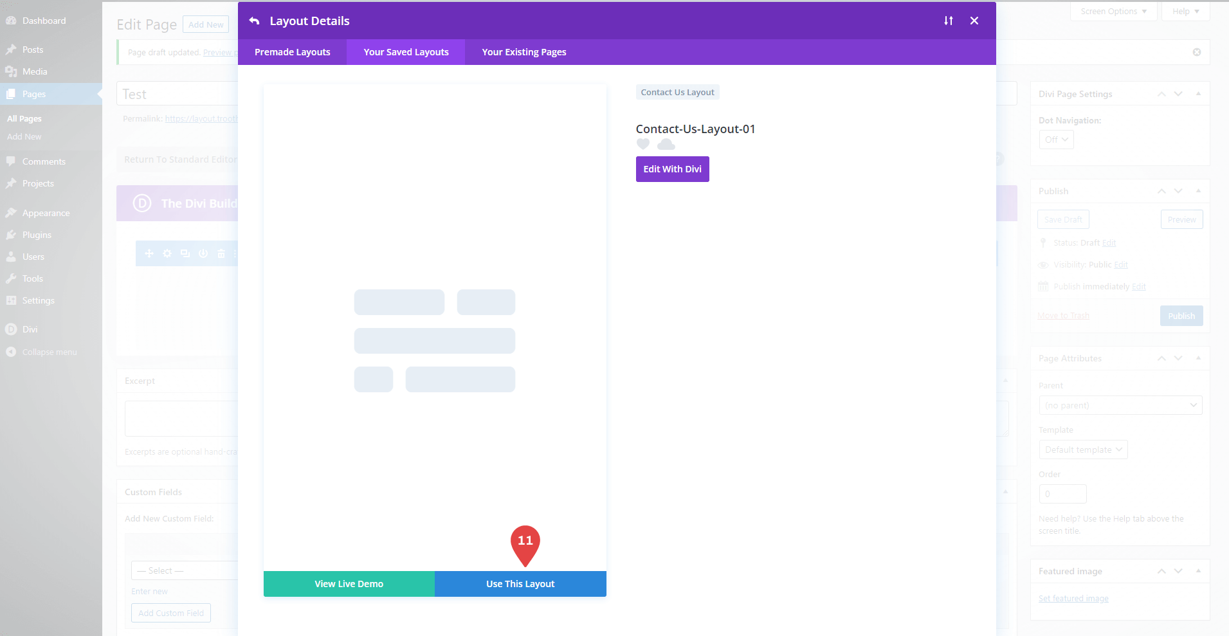Click Move to Trash link
The height and width of the screenshot is (636, 1229).
(1063, 316)
